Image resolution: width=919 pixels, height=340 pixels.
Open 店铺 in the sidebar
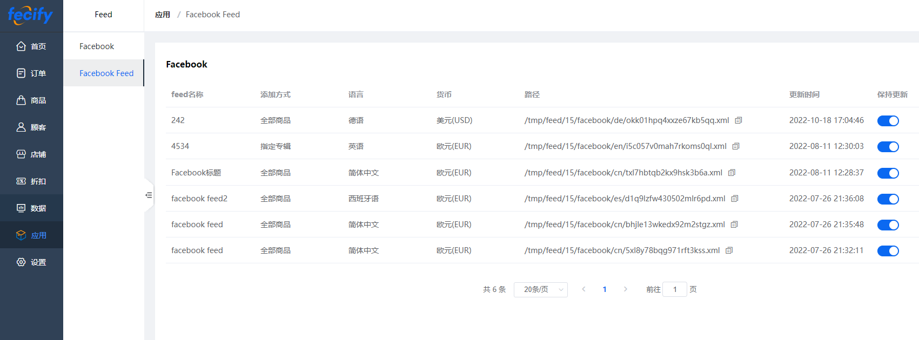[x=31, y=154]
